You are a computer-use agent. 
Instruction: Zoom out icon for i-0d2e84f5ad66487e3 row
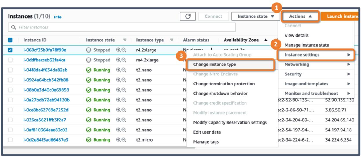124,140
